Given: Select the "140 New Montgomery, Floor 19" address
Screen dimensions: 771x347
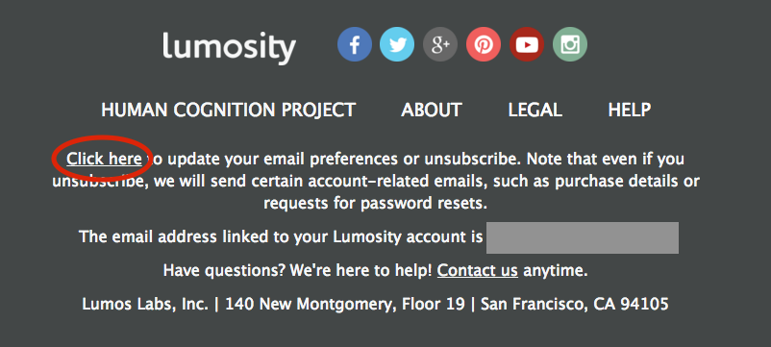Looking at the screenshot, I should (345, 305).
